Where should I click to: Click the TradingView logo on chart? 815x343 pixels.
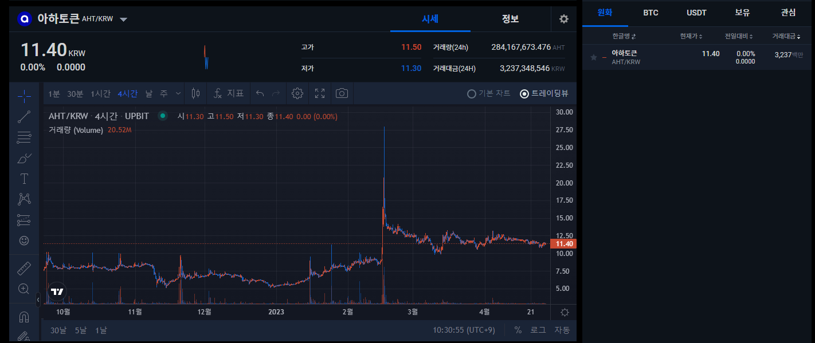57,291
